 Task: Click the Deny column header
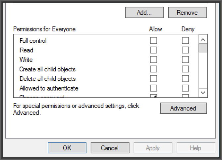click(188, 29)
